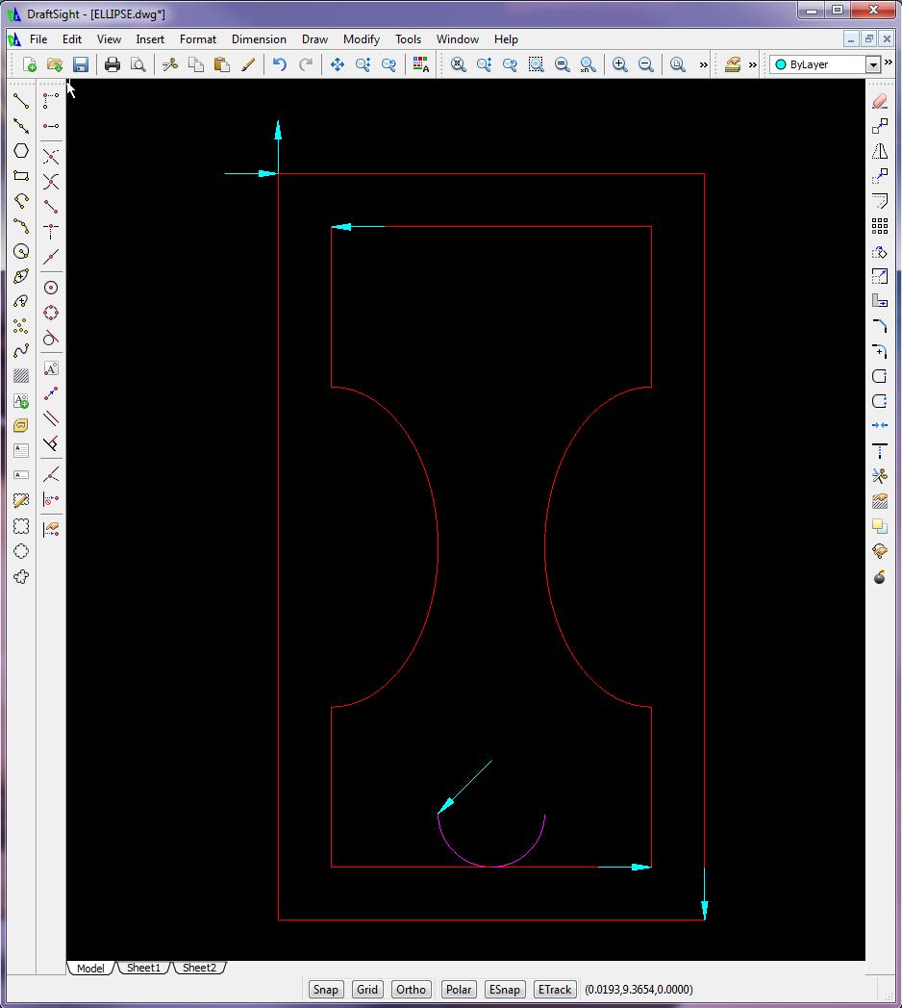Save the drawing with floppy icon
Screen dimensions: 902x1008
click(x=81, y=64)
